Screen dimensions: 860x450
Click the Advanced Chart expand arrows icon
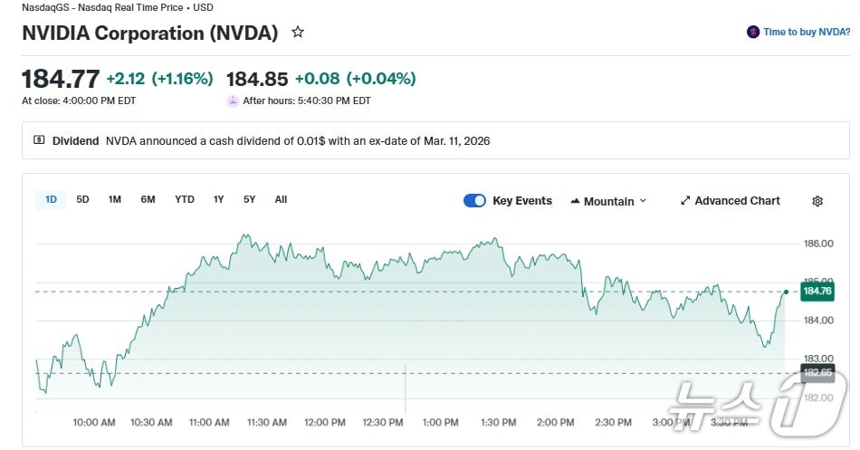685,201
